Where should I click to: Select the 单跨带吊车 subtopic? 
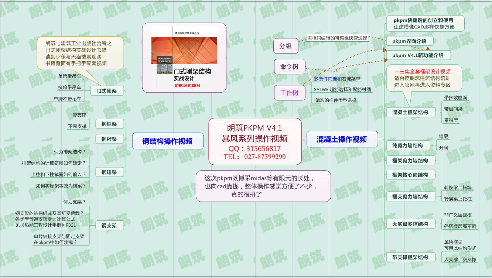(x=69, y=76)
